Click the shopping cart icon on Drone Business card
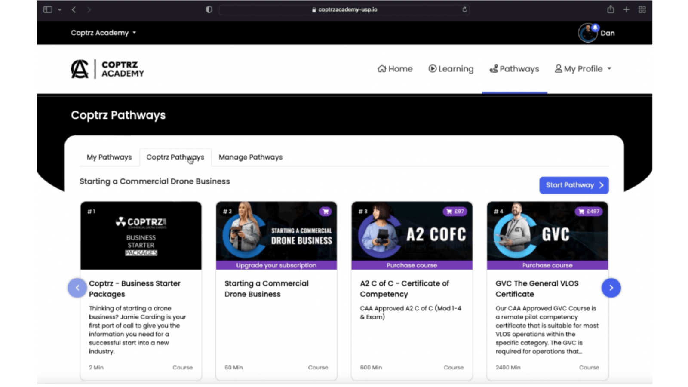The height and width of the screenshot is (387, 688). tap(326, 211)
